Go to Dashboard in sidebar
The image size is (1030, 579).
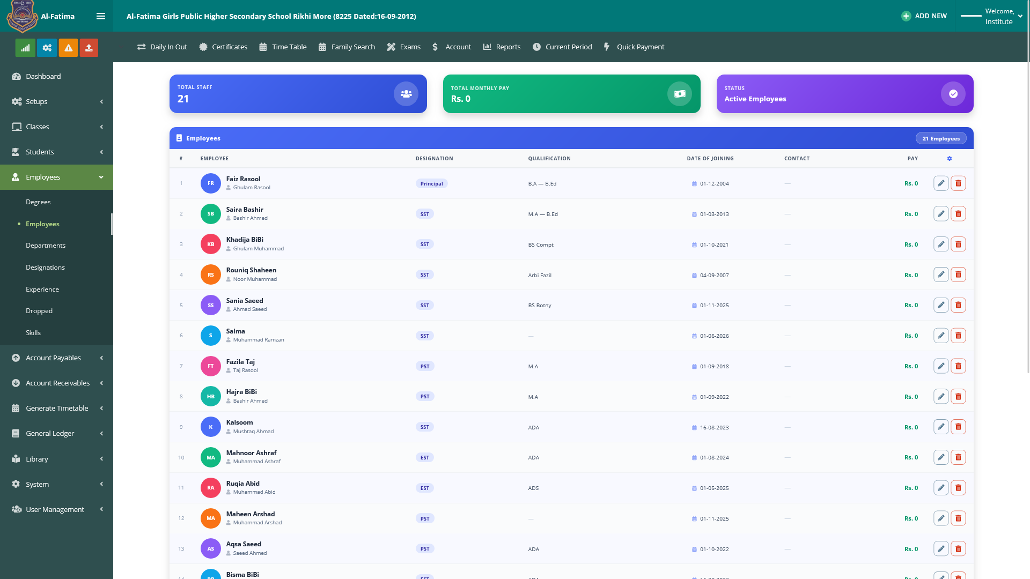click(x=56, y=76)
